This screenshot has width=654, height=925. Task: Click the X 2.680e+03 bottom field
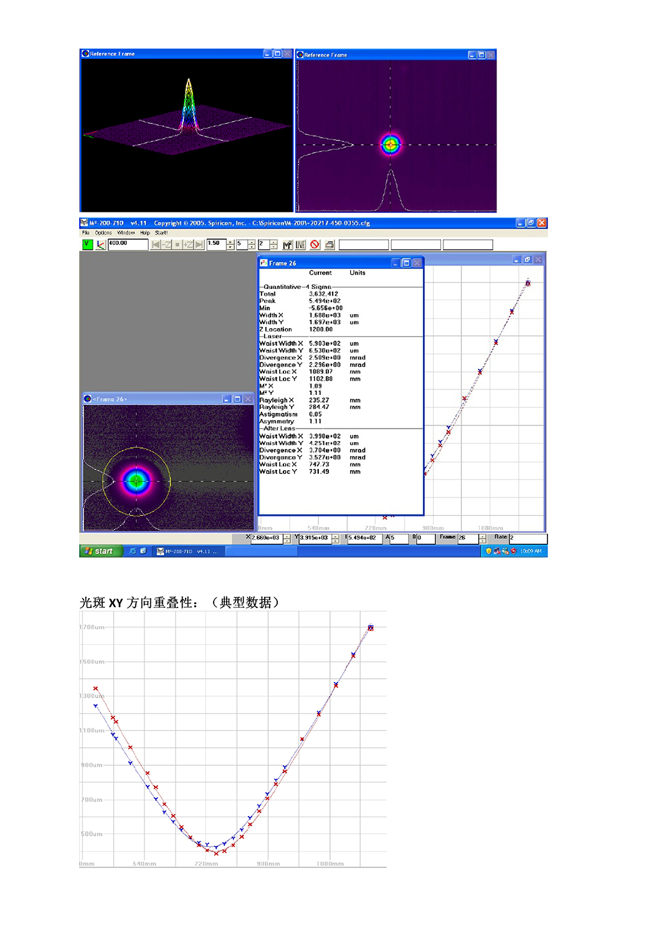click(x=267, y=538)
